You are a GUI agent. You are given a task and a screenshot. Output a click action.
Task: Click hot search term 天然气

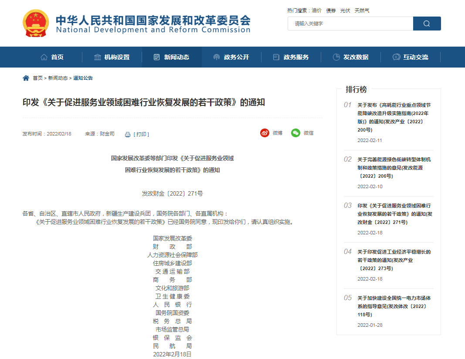(x=362, y=10)
